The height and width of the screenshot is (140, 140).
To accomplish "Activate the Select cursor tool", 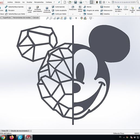I will click(91, 2).
